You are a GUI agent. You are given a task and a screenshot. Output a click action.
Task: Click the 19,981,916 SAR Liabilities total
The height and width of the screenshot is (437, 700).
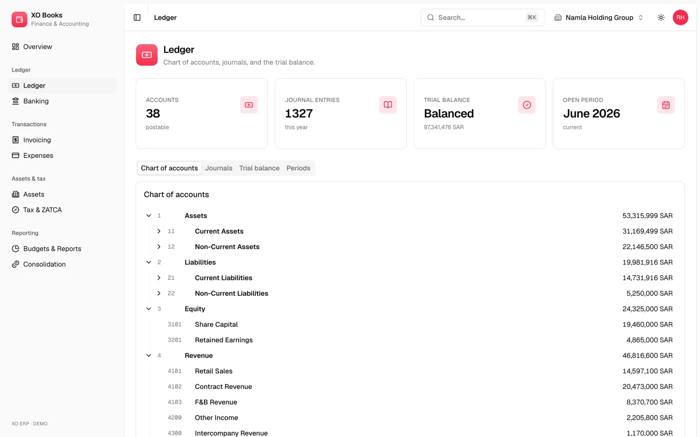point(647,262)
